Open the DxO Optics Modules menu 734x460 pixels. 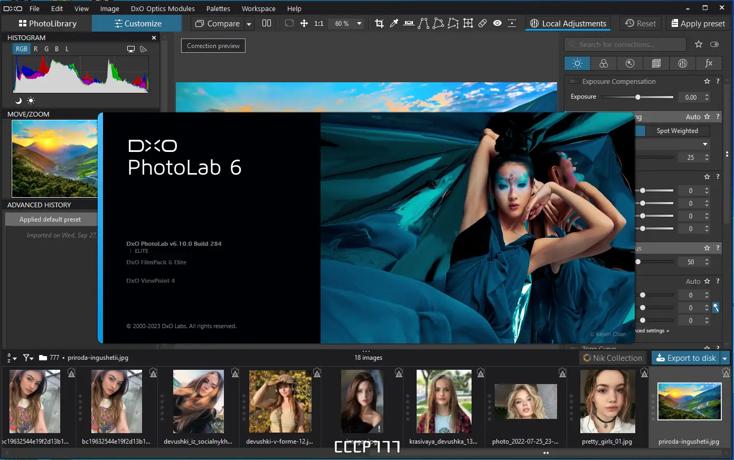point(162,8)
